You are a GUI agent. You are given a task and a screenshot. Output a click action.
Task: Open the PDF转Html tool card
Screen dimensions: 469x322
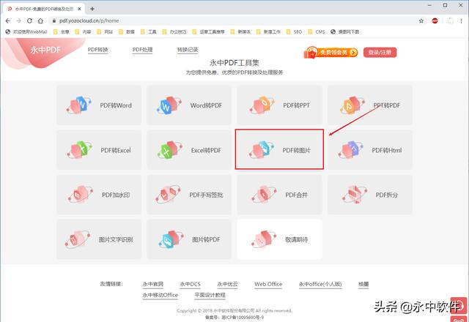coord(370,150)
